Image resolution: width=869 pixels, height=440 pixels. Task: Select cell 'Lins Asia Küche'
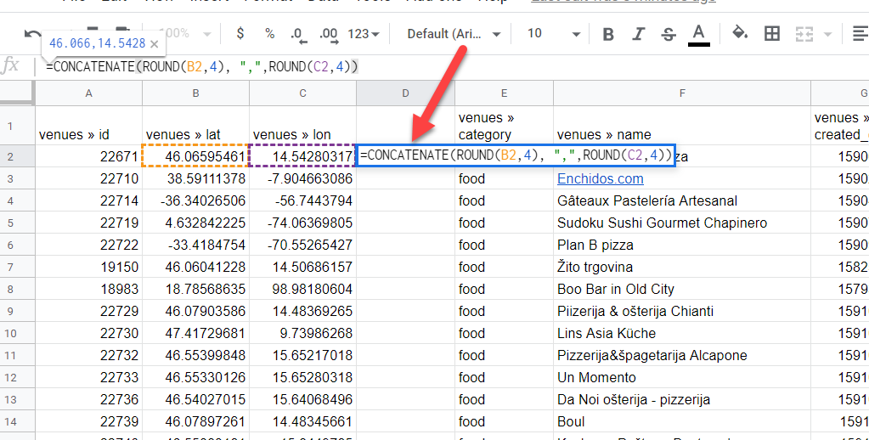[681, 333]
